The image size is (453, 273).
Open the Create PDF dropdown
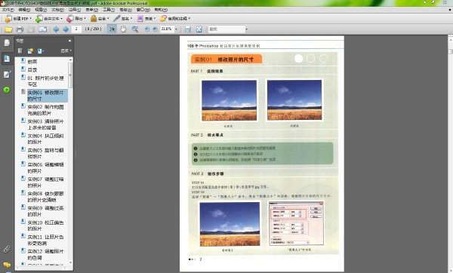tap(18, 18)
